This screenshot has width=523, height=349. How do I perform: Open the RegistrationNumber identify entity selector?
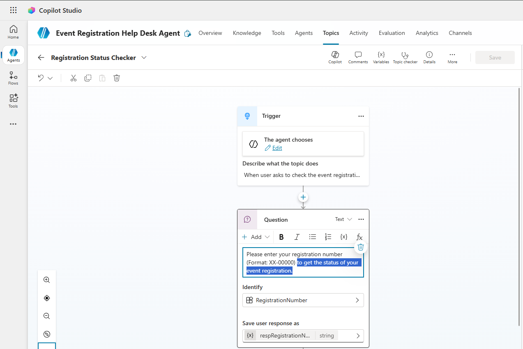tap(303, 300)
